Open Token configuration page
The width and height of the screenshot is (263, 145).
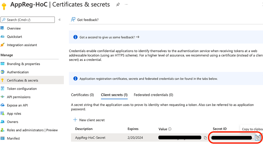click(x=22, y=89)
